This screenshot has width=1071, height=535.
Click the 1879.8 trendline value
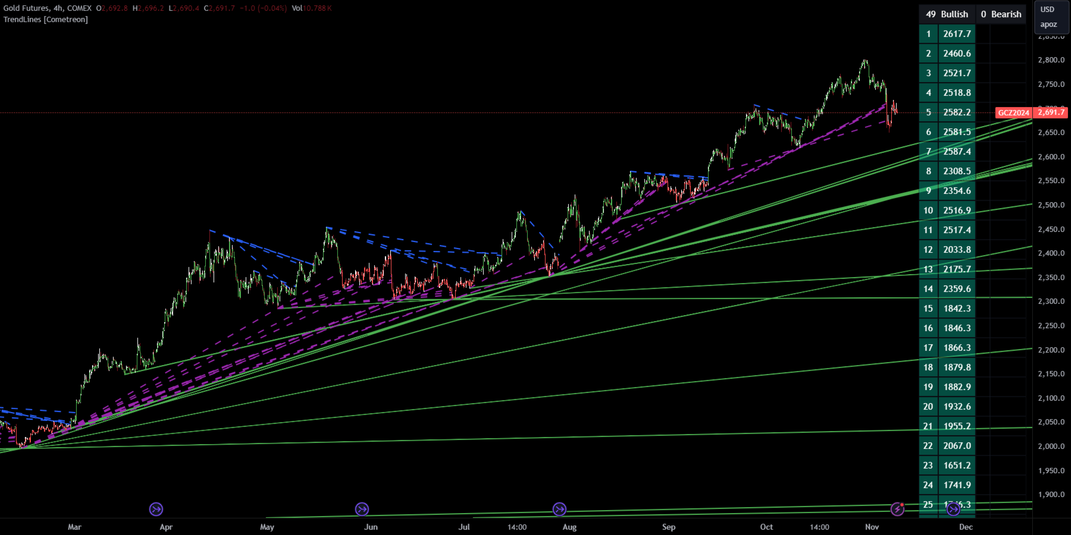[x=957, y=367]
